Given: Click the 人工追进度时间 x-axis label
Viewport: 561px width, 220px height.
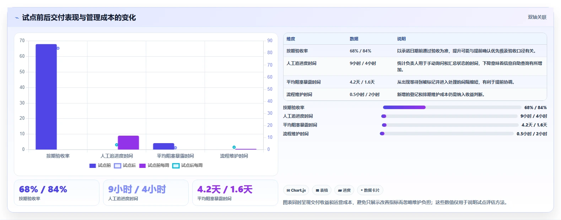Looking at the screenshot, I should click(117, 156).
